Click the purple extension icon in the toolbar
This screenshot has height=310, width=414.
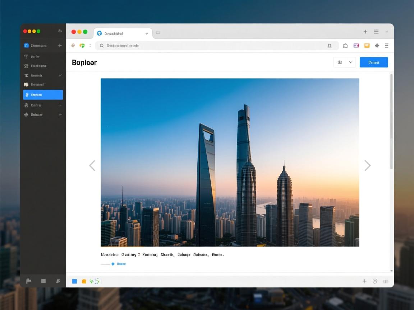356,46
